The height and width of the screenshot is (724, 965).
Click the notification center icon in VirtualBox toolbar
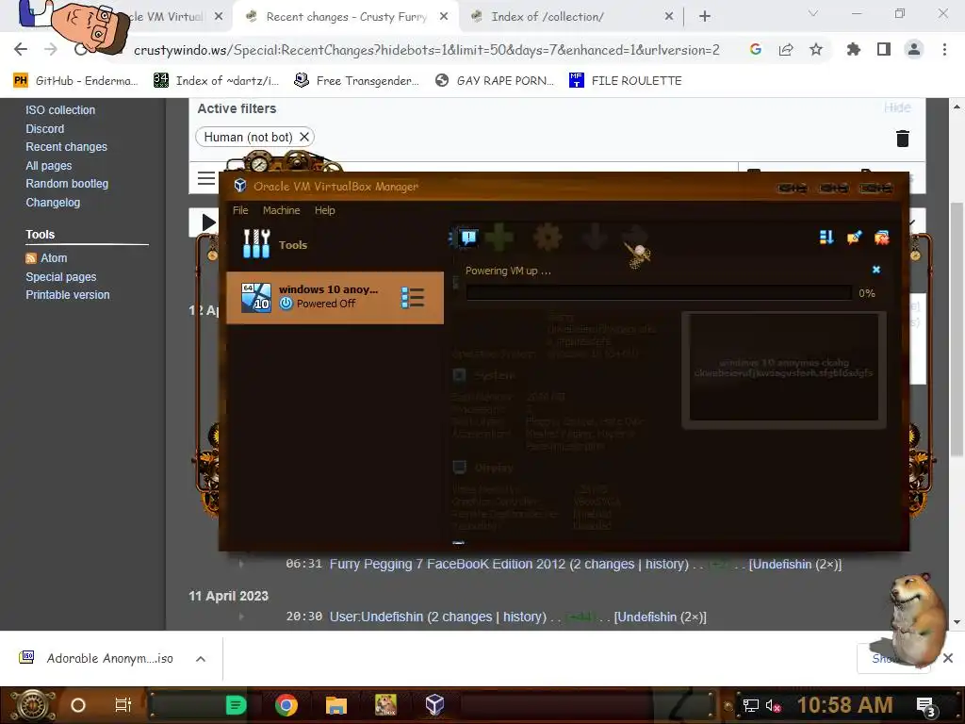[468, 237]
